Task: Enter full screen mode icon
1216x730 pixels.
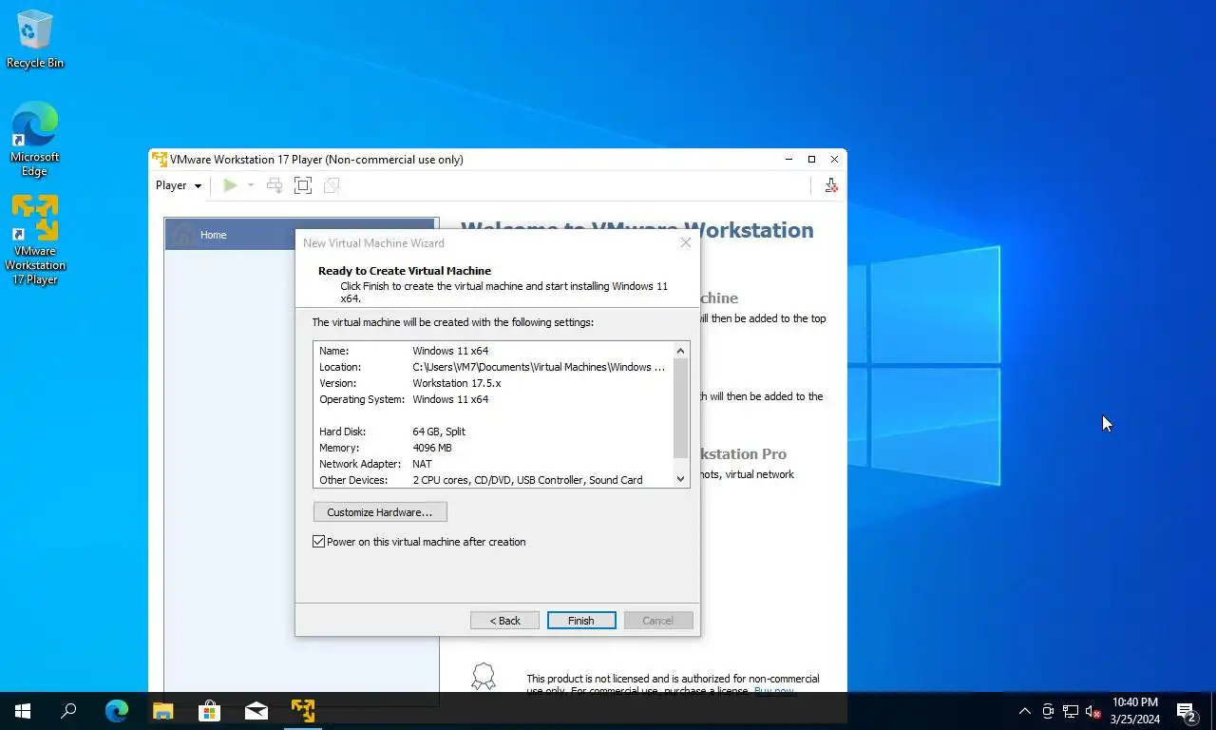Action: click(303, 185)
